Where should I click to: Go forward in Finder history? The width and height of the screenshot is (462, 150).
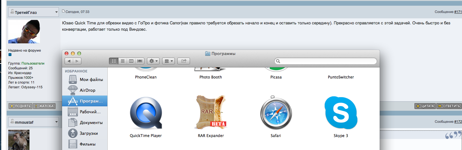[77, 61]
